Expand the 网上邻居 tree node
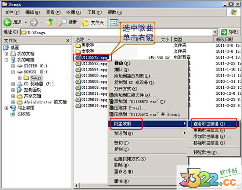This screenshot has height=190, width=242. pyautogui.click(x=6, y=108)
